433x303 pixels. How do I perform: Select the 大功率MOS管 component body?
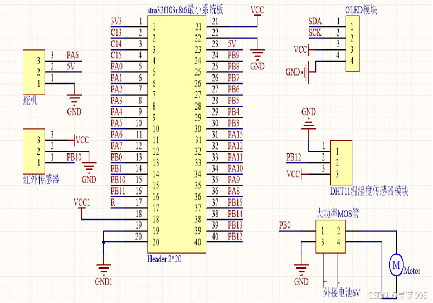click(x=330, y=236)
